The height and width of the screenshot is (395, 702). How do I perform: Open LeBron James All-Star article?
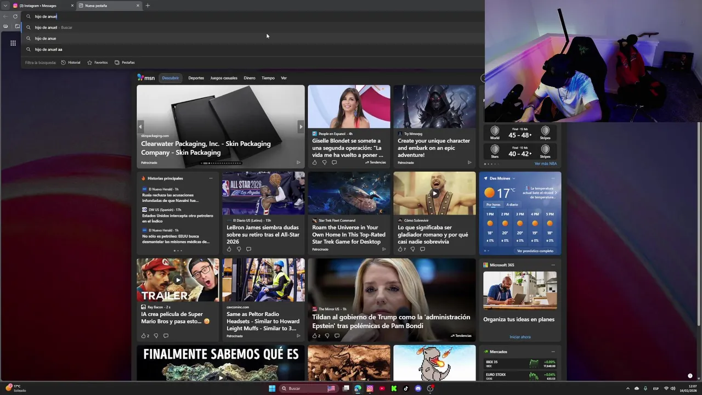tap(263, 234)
